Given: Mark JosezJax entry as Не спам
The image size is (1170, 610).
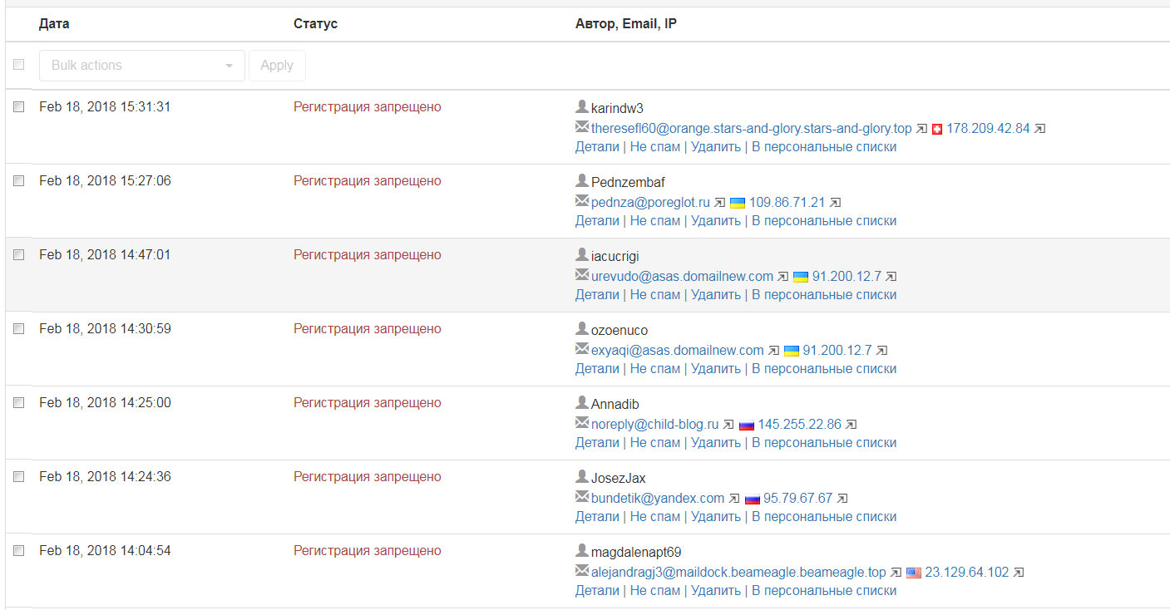Looking at the screenshot, I should [655, 517].
